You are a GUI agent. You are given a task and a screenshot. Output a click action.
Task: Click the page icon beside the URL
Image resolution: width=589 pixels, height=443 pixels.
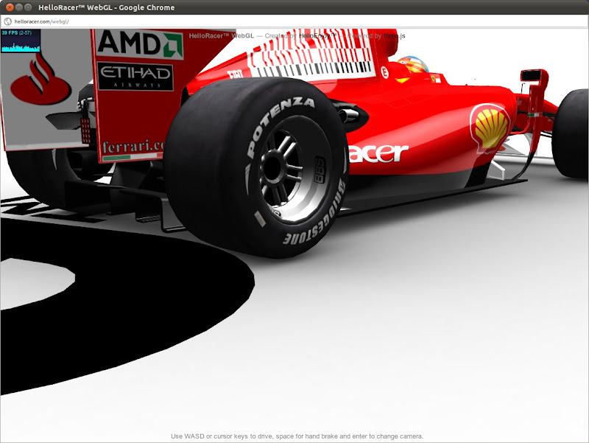pos(7,21)
